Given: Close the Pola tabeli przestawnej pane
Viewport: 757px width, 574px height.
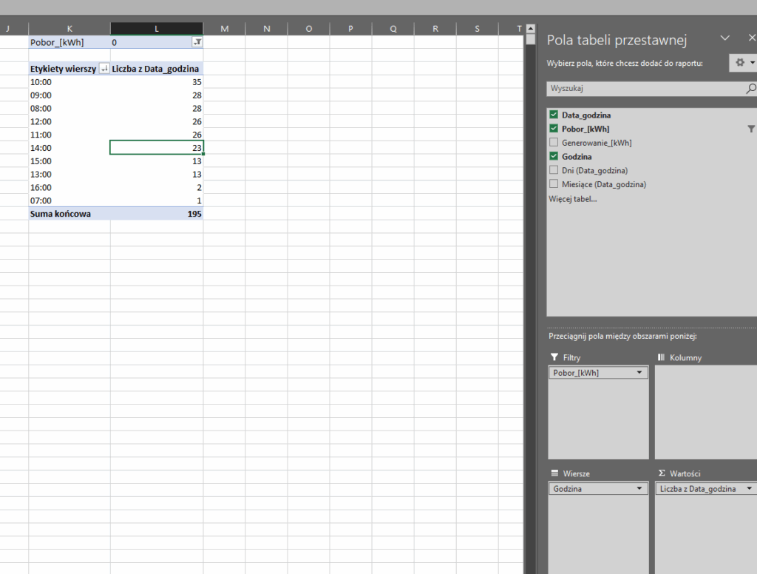Looking at the screenshot, I should point(751,38).
